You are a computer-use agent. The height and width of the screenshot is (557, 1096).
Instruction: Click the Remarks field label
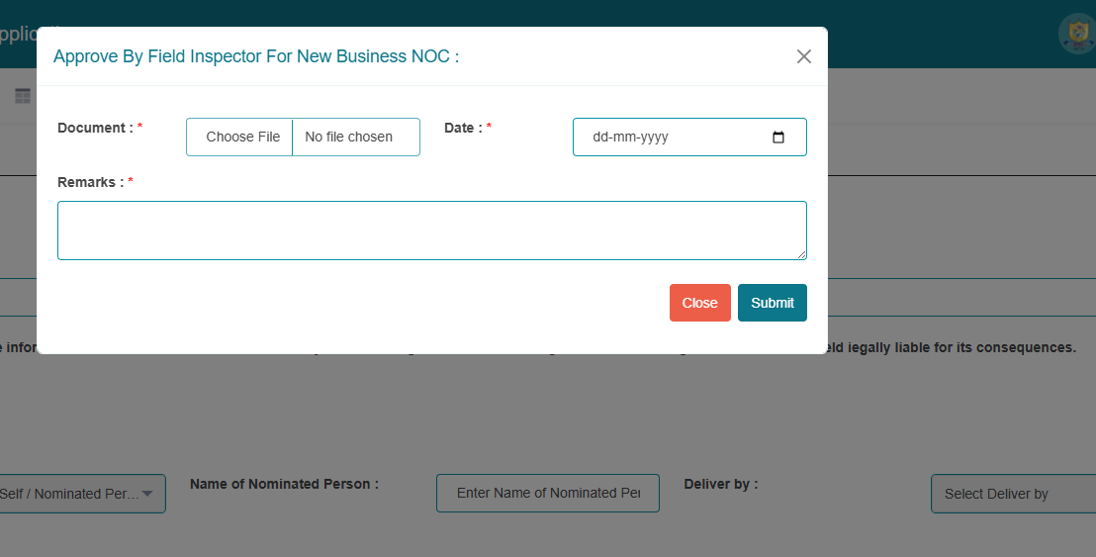(90, 182)
